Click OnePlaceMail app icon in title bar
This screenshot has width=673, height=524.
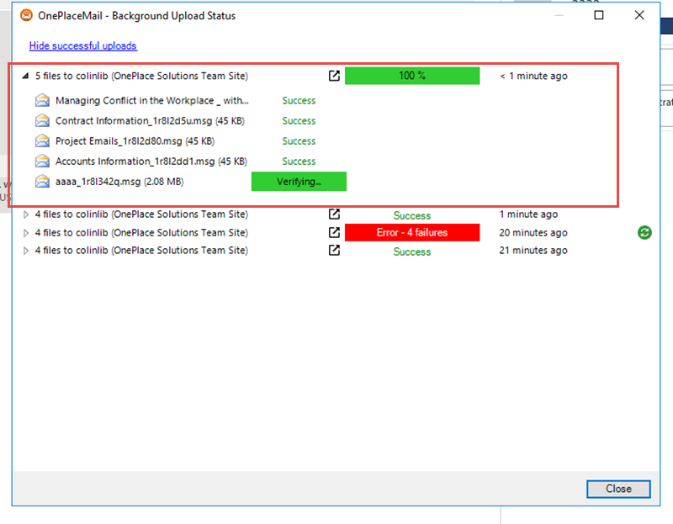coord(26,15)
